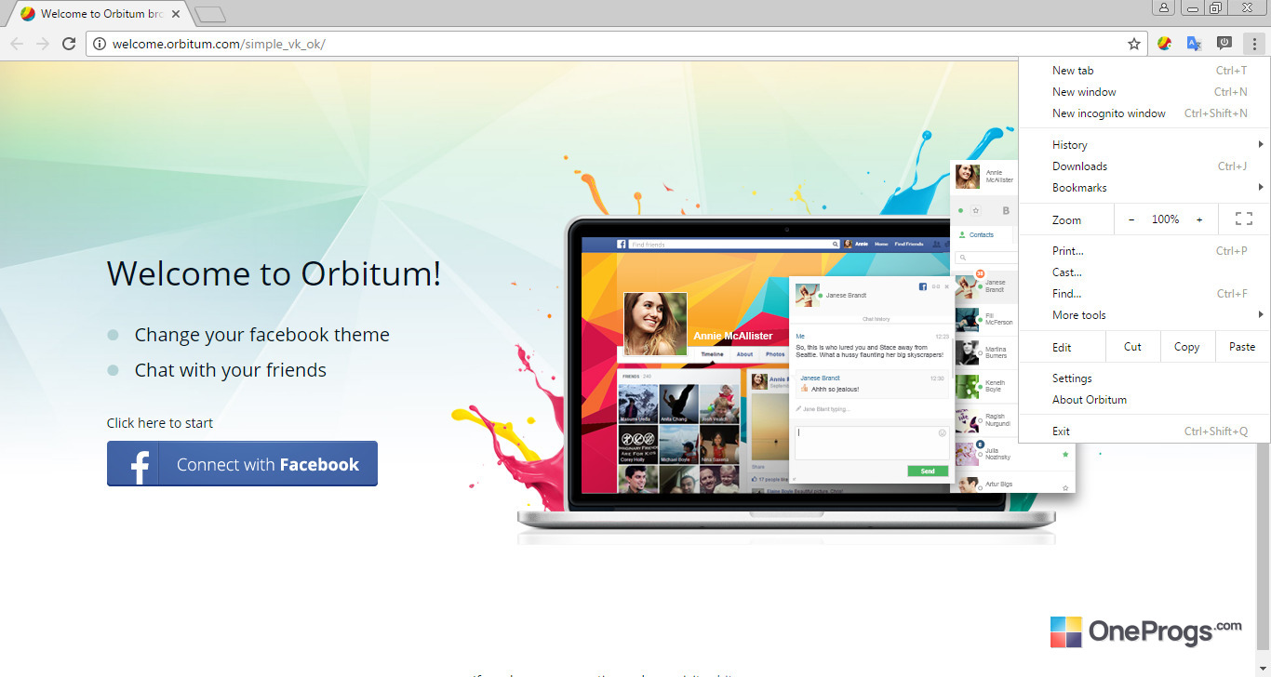Click the Connect with Facebook button
This screenshot has width=1271, height=677.
tap(242, 464)
